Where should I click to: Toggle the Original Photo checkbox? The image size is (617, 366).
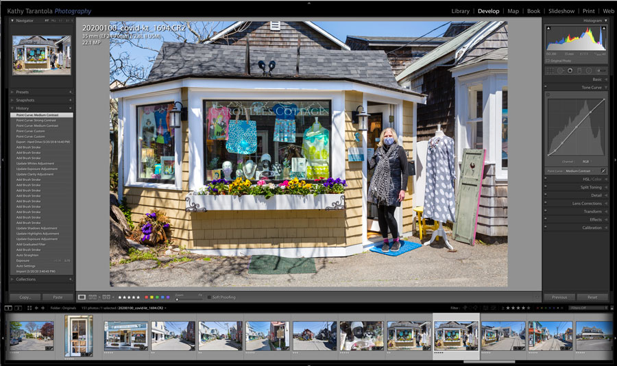[x=548, y=60]
